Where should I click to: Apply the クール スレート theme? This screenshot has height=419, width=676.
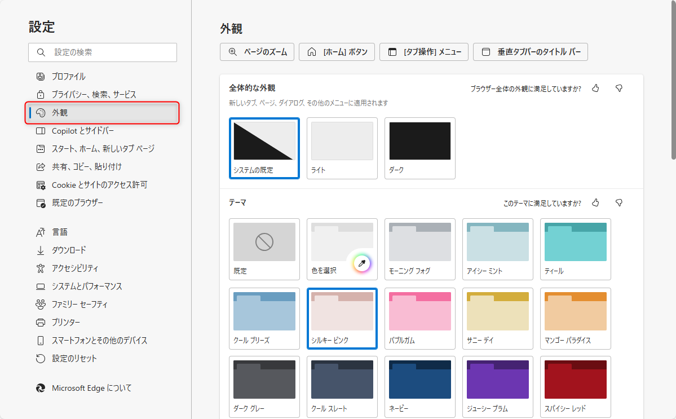[x=342, y=387]
